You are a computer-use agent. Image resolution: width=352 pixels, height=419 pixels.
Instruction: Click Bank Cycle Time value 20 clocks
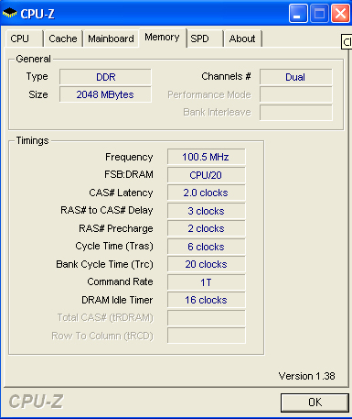[206, 264]
